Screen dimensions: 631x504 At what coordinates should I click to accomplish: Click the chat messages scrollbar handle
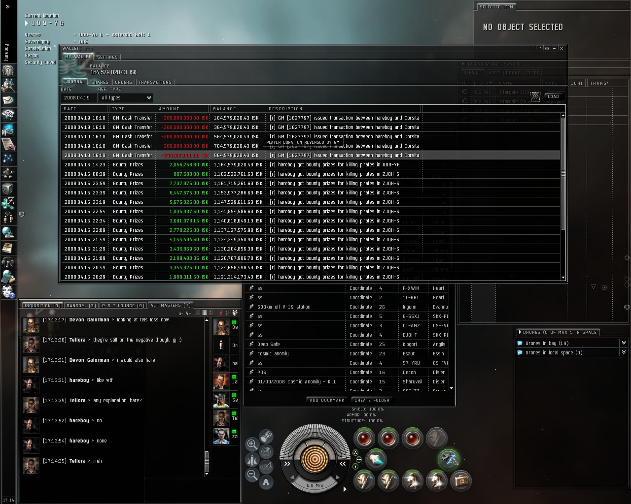(x=207, y=462)
